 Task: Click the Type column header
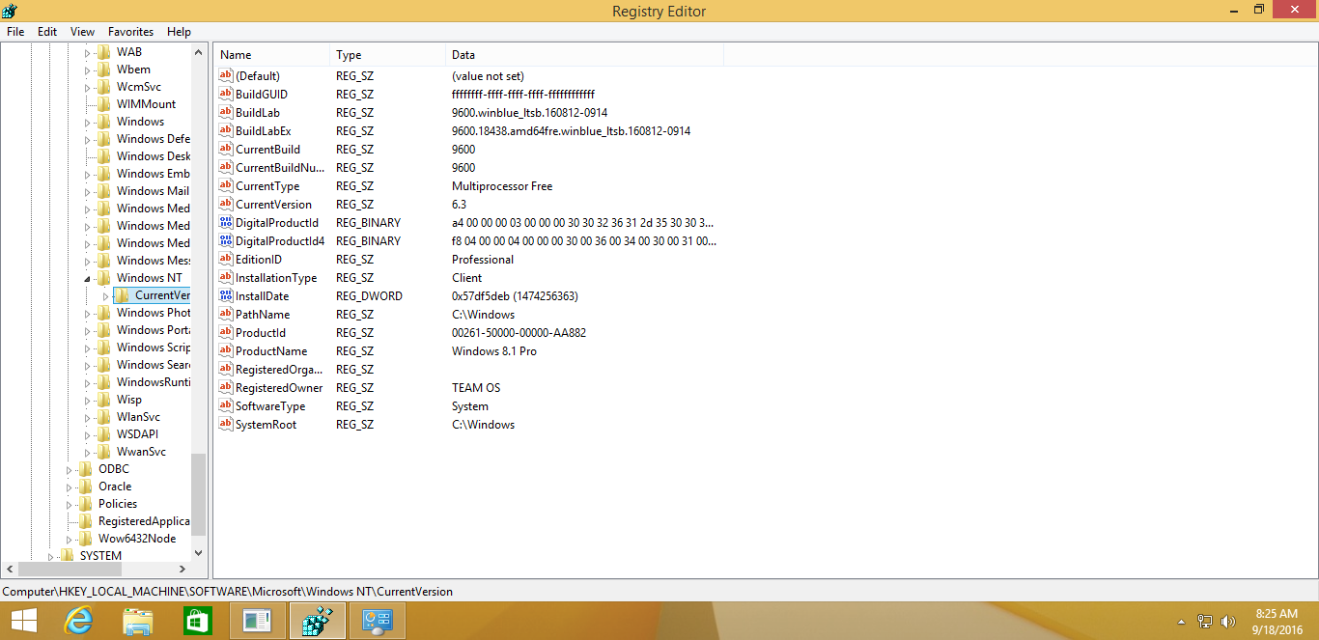(387, 55)
